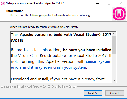Cancel the Apache addon setup

tap(115, 93)
